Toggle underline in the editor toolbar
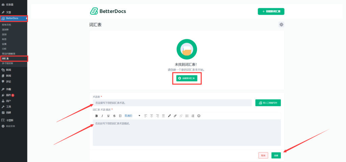 [108, 116]
